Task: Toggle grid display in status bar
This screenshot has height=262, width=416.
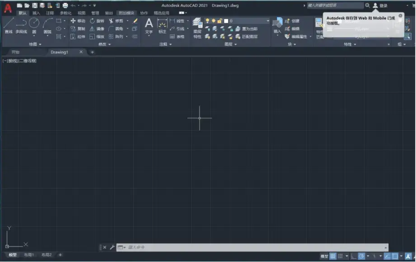Action: pyautogui.click(x=333, y=256)
